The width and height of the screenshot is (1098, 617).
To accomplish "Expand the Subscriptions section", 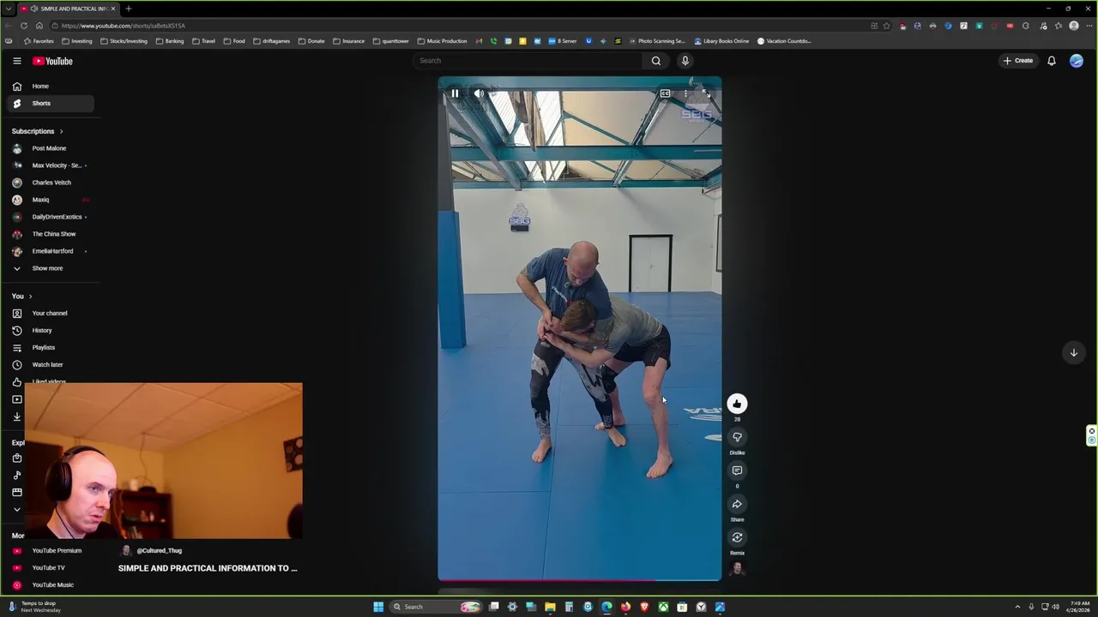I will [37, 131].
